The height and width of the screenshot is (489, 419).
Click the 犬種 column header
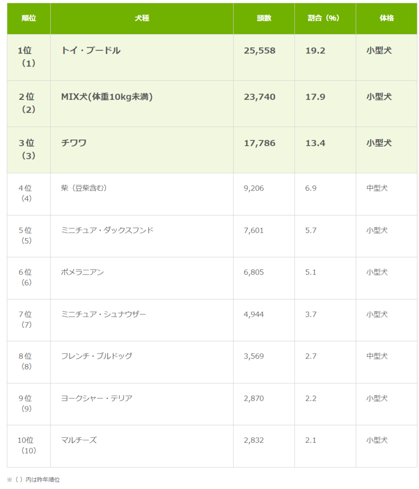pos(142,18)
